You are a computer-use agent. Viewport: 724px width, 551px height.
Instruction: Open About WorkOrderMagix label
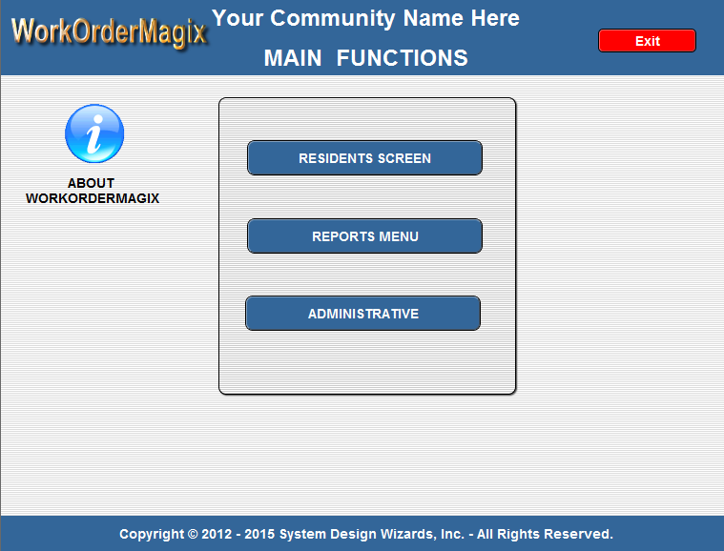pyautogui.click(x=93, y=191)
